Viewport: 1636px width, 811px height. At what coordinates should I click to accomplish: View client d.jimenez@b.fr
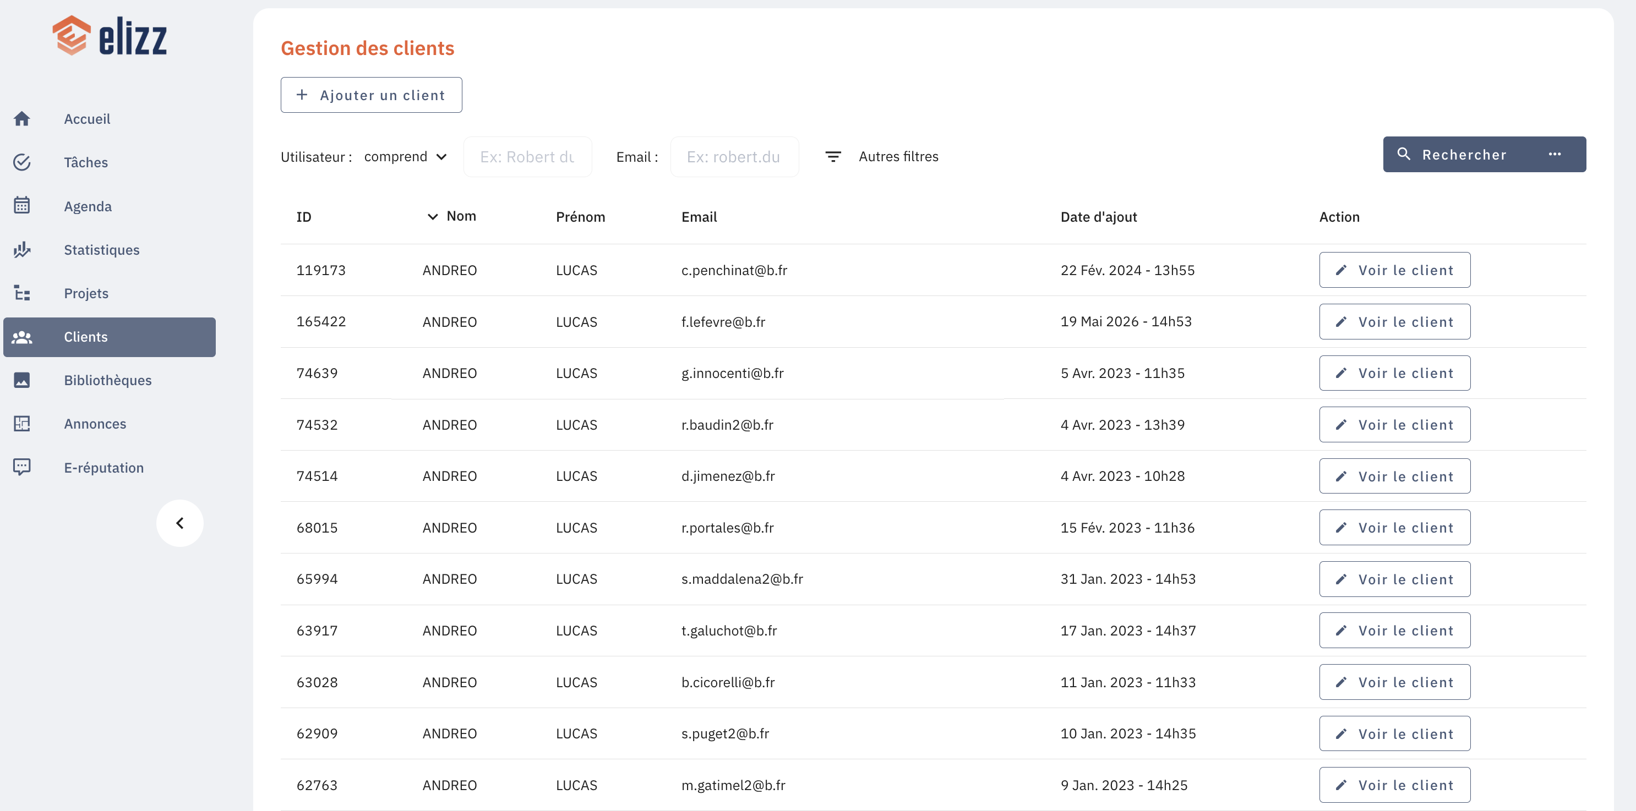(1395, 476)
